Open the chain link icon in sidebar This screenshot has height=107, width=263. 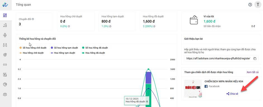click(5, 65)
